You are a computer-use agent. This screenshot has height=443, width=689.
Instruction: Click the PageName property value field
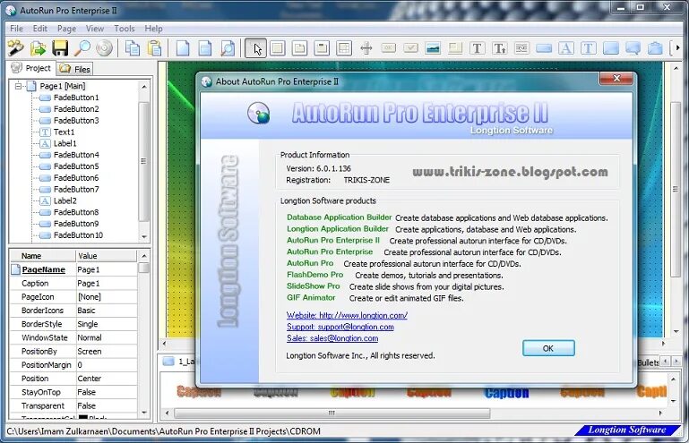pos(107,269)
